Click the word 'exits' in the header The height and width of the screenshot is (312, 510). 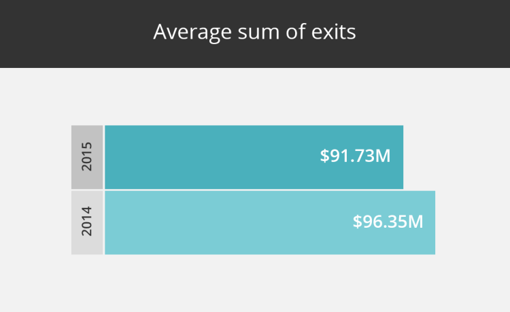tap(333, 32)
